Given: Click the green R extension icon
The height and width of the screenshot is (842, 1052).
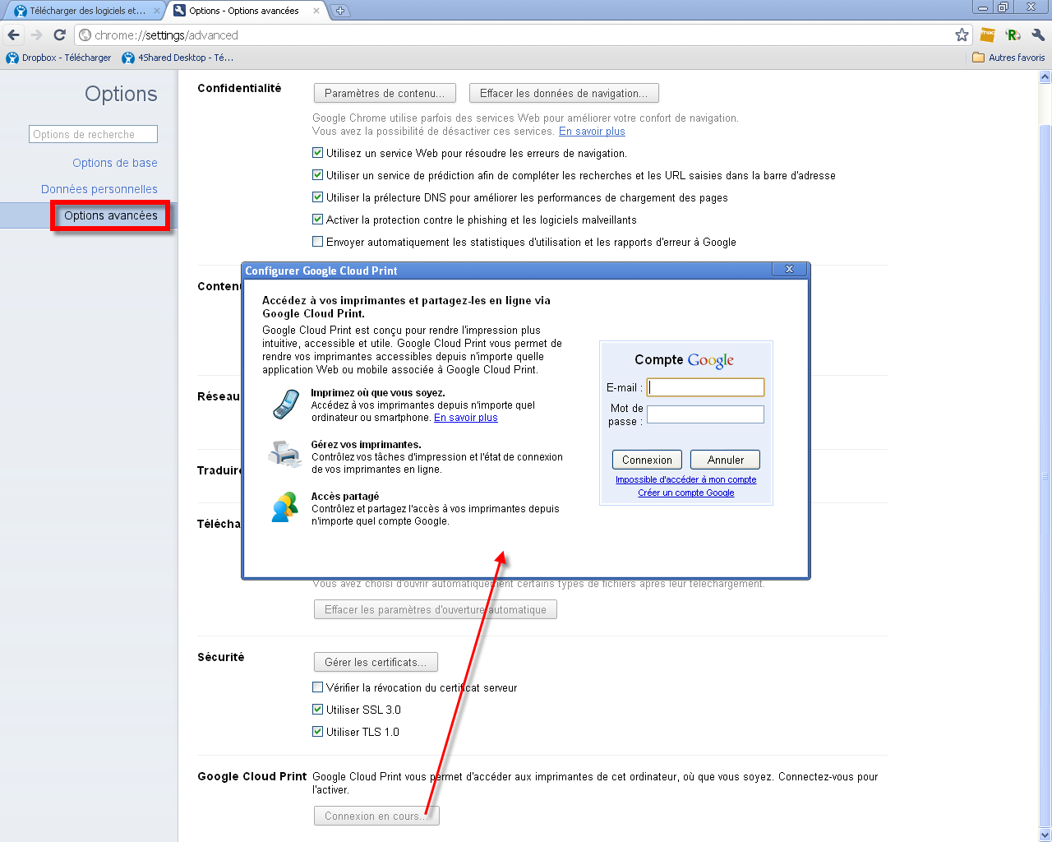Looking at the screenshot, I should pos(1013,35).
